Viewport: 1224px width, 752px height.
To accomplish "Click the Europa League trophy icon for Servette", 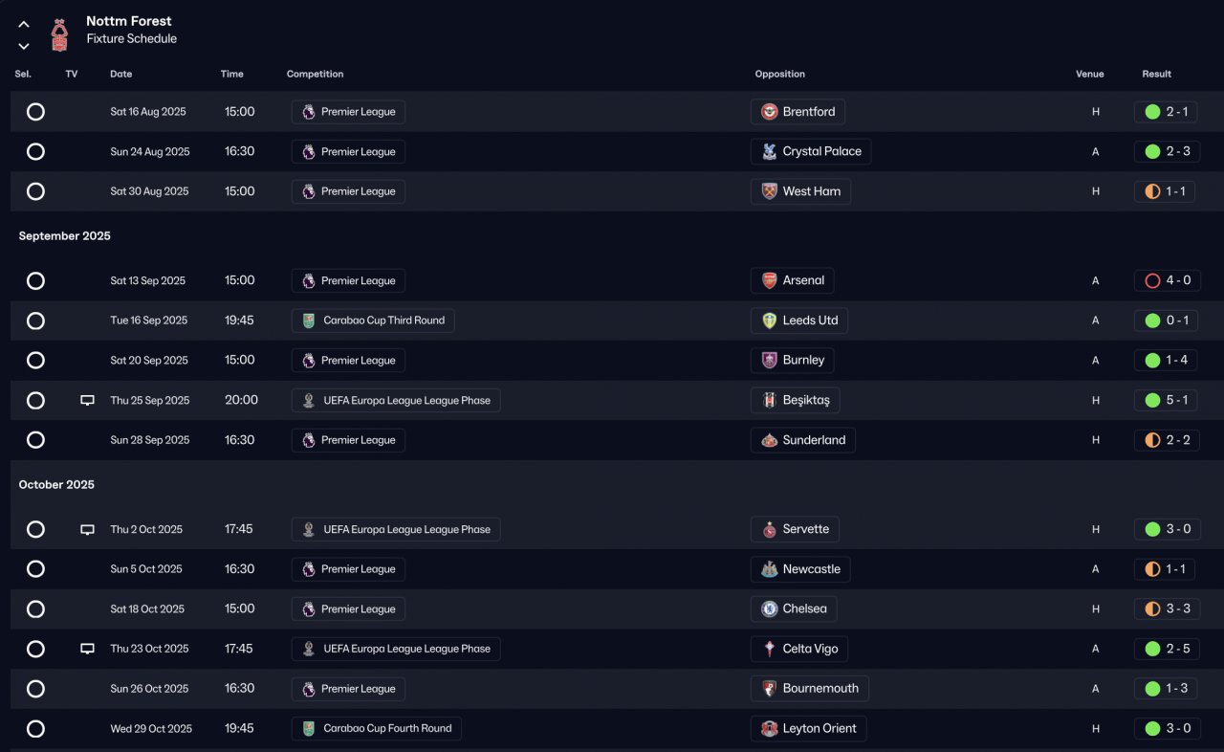I will point(308,529).
